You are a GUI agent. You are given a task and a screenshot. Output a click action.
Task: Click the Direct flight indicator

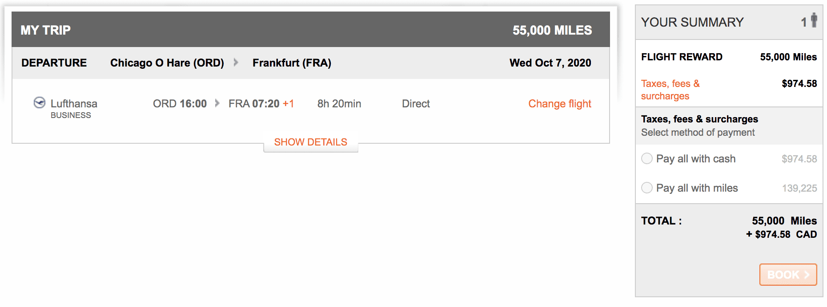click(x=415, y=103)
